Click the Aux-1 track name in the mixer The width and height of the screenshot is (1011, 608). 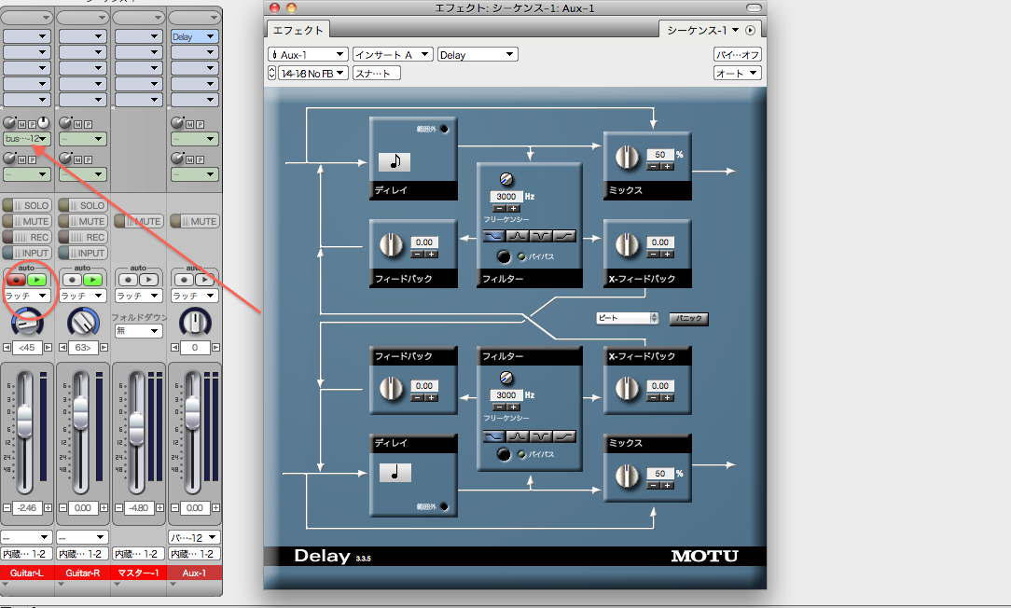[x=194, y=573]
